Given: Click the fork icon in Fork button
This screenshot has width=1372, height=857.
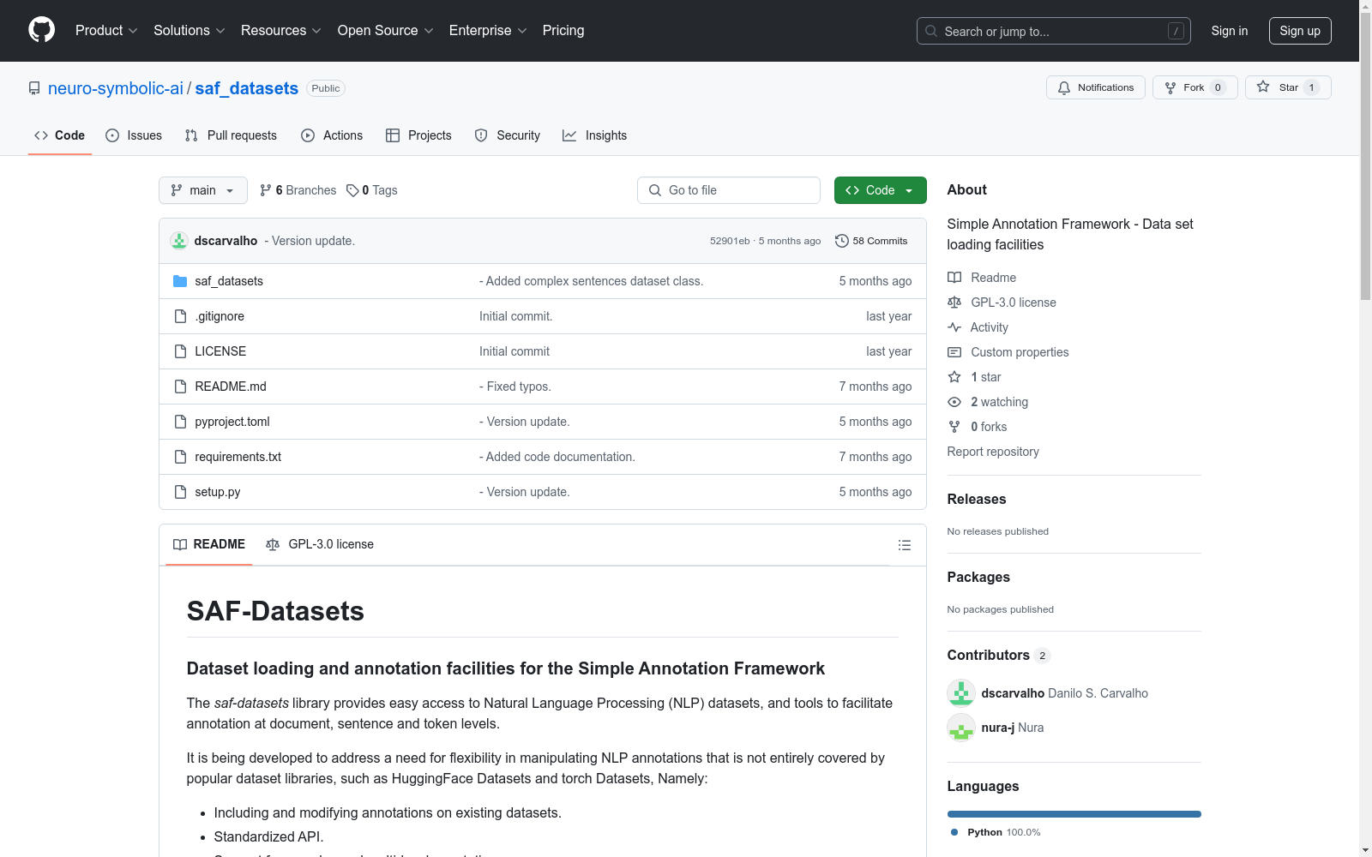Looking at the screenshot, I should point(1170,87).
